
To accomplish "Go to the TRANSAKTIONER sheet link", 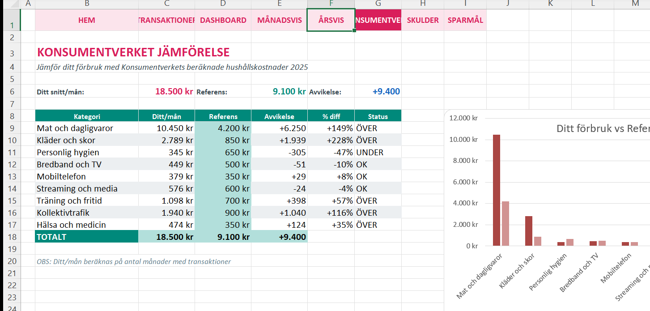I will (x=166, y=20).
